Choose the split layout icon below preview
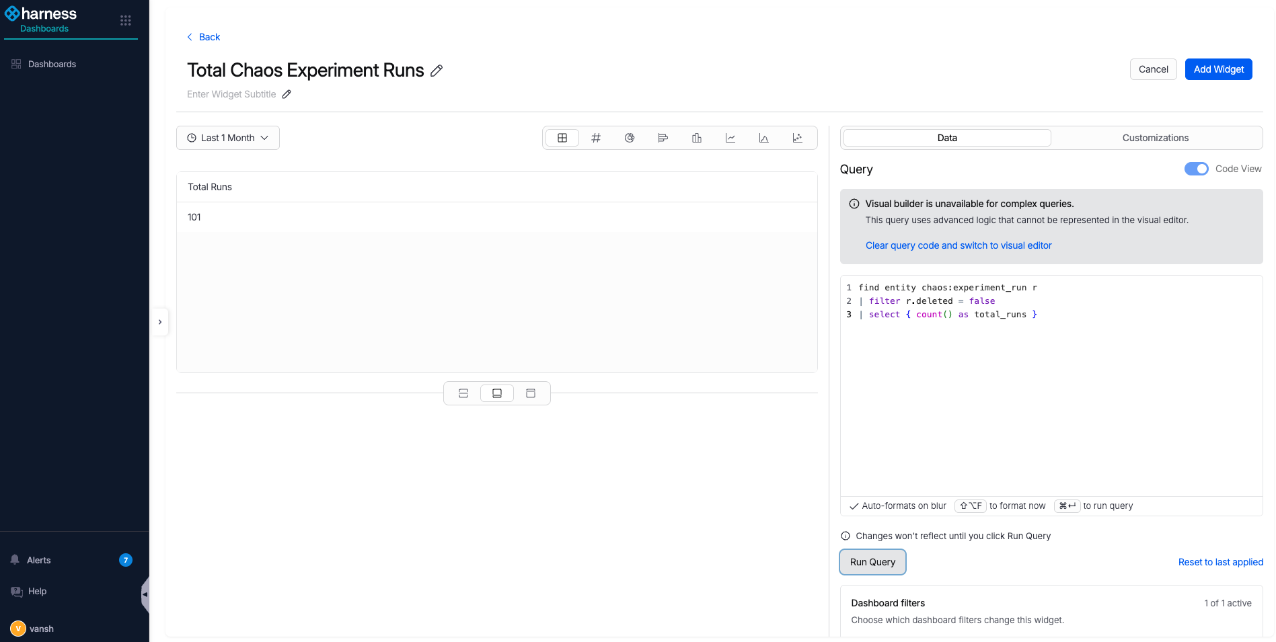 pos(463,393)
